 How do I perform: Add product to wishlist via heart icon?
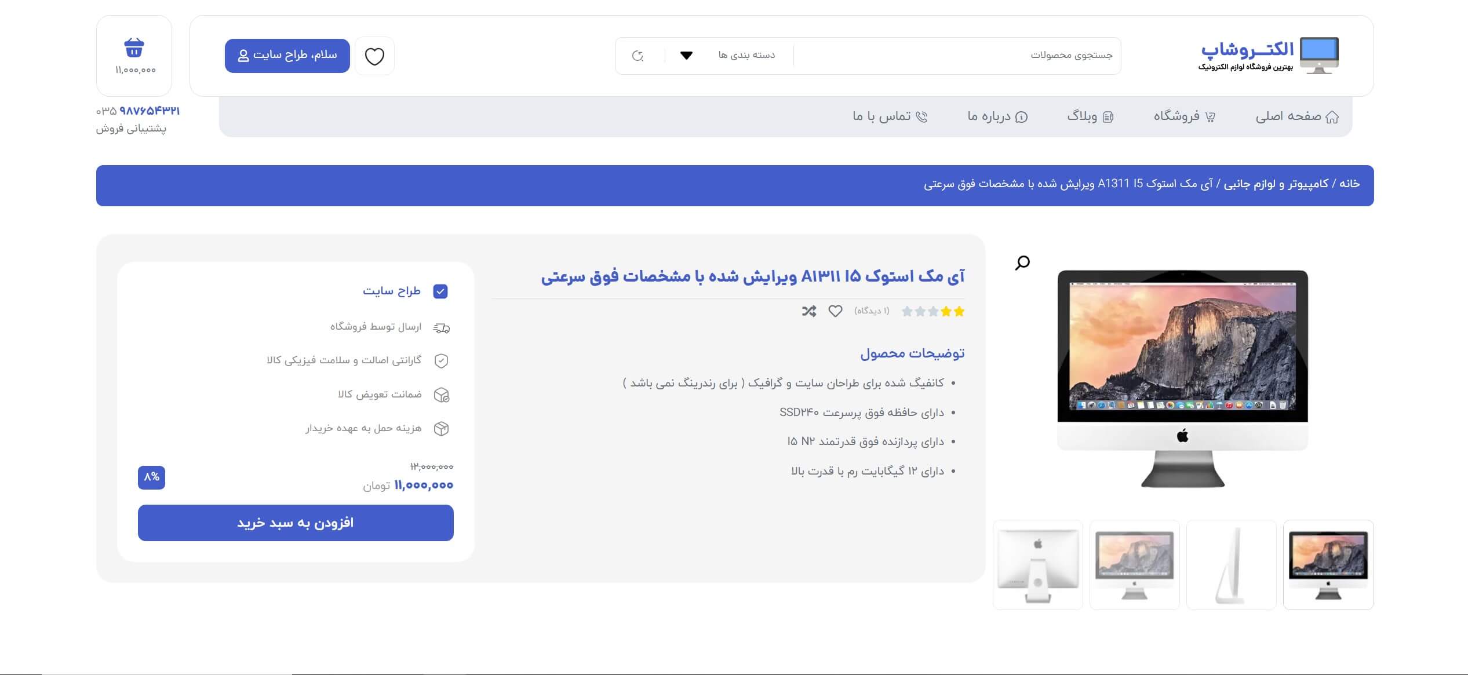click(x=835, y=311)
